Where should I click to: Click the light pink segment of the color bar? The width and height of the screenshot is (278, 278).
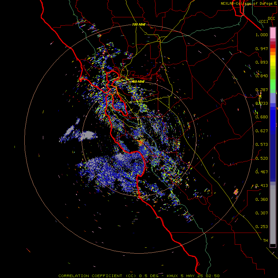pyautogui.click(x=273, y=33)
